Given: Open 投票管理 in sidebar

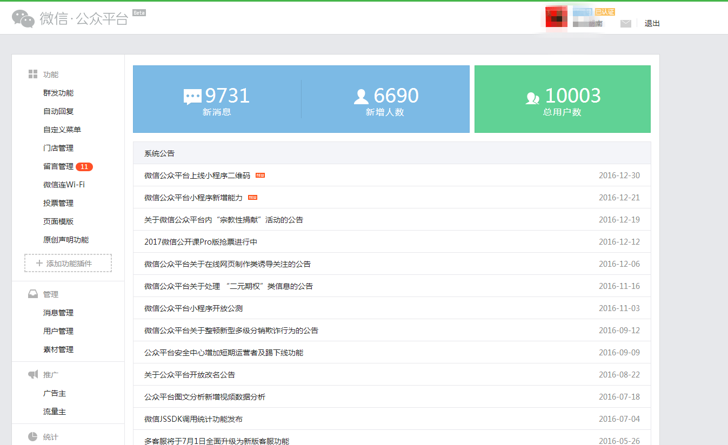Looking at the screenshot, I should pos(58,203).
